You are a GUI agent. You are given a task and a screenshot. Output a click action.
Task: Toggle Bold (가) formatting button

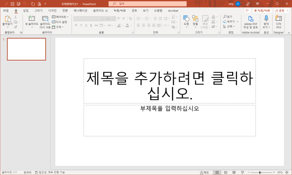point(76,25)
